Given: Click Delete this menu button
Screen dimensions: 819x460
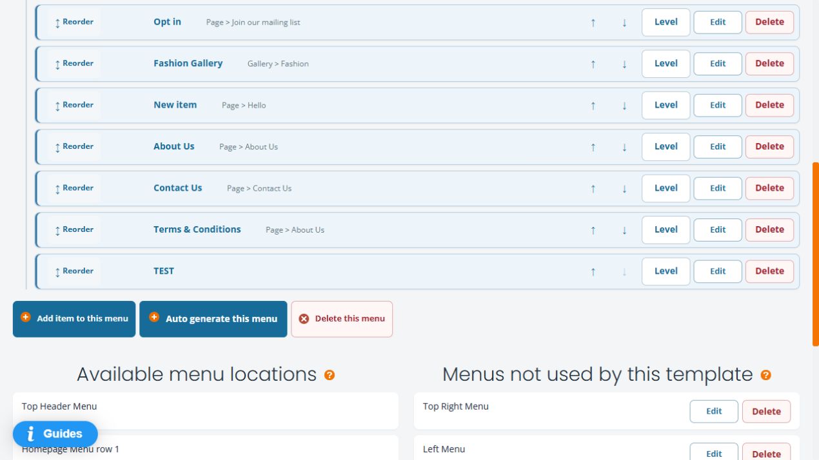Looking at the screenshot, I should pyautogui.click(x=342, y=319).
